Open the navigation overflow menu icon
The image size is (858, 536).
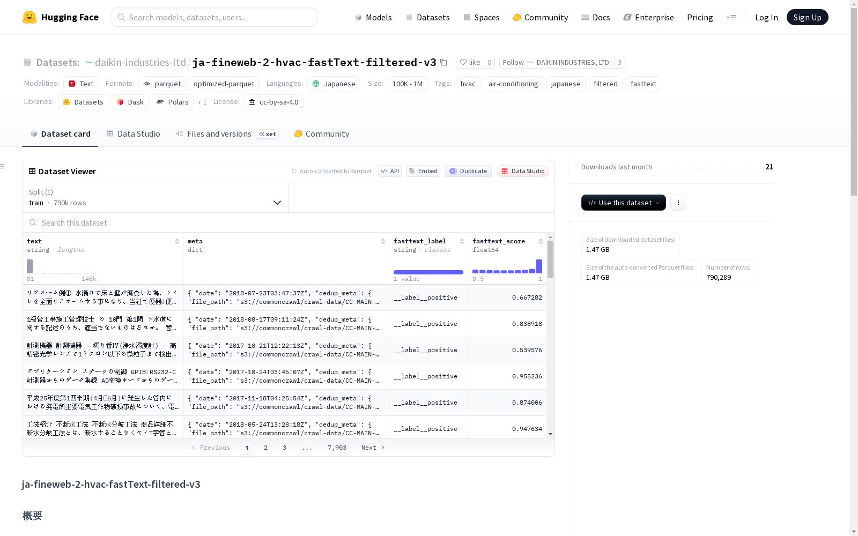pyautogui.click(x=731, y=17)
